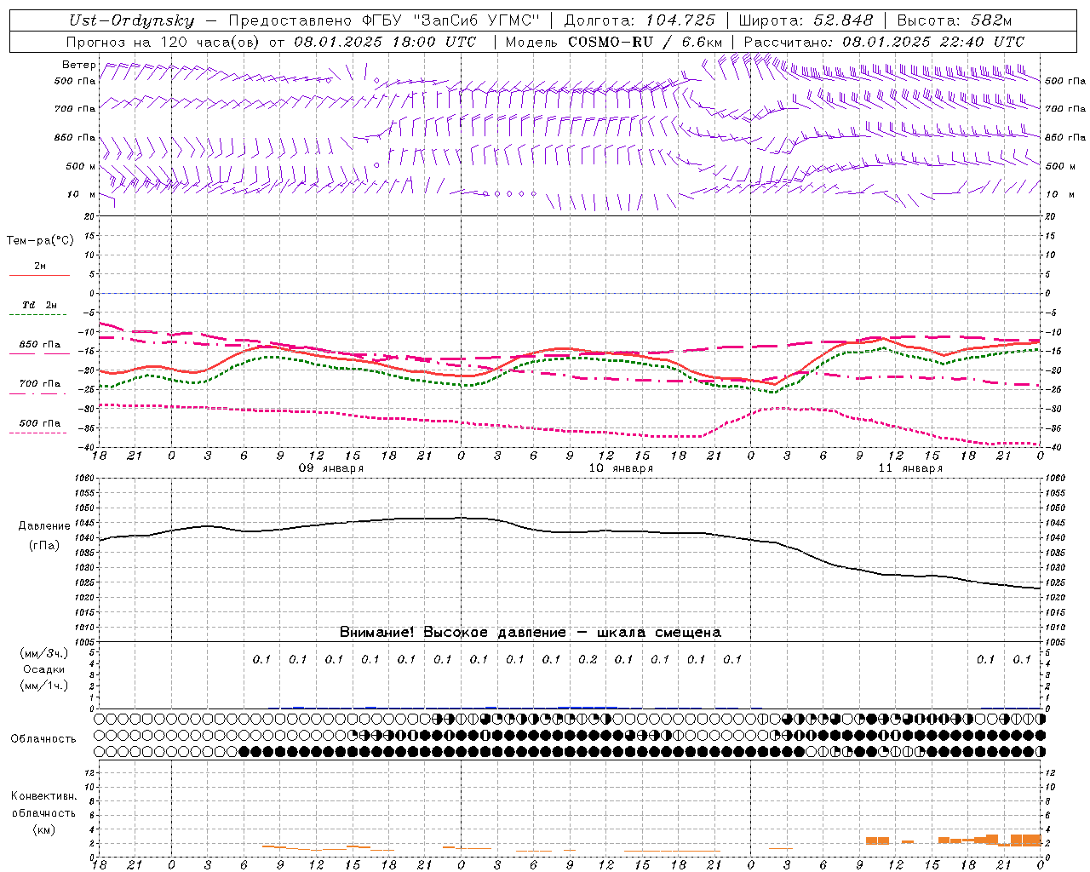The width and height of the screenshot is (1090, 872).
Task: Click the dashed pink sample under legend 500 гПа
Action: coord(39,433)
